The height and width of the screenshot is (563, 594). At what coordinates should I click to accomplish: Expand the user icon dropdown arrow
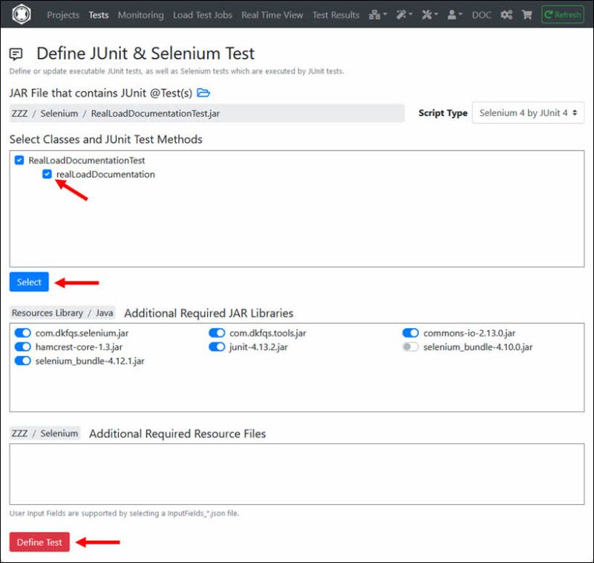(460, 14)
